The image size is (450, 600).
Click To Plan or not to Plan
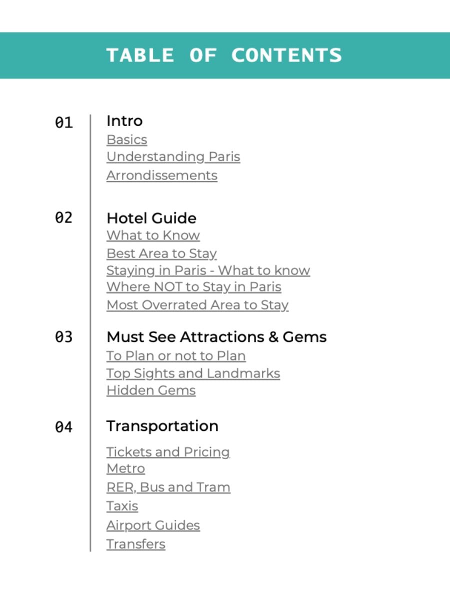pos(176,356)
